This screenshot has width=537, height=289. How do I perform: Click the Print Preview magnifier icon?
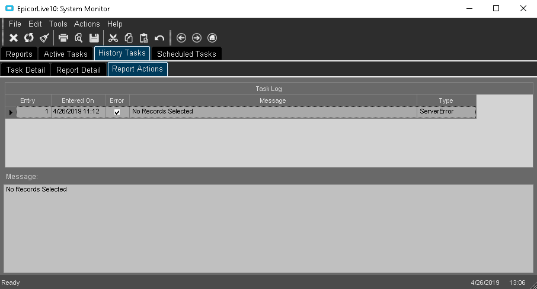79,38
